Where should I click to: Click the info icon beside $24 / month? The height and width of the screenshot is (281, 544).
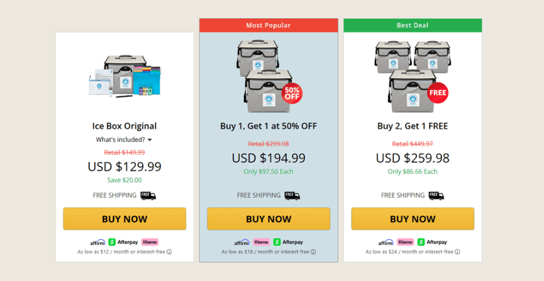click(457, 252)
